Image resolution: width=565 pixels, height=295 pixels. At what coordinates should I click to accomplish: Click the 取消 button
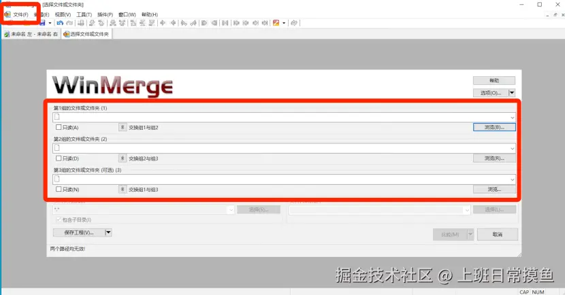(x=497, y=235)
